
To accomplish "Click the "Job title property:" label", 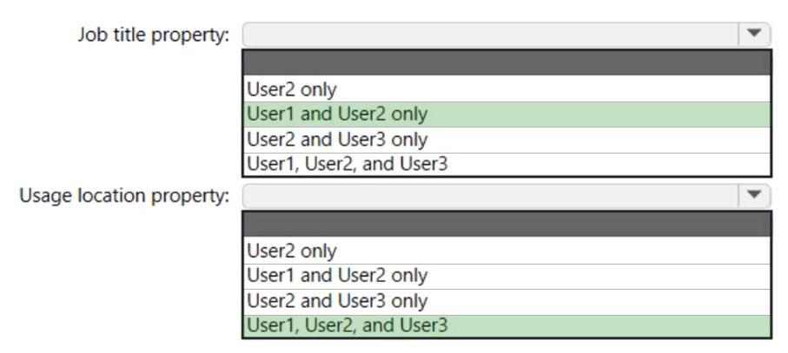I will click(154, 35).
